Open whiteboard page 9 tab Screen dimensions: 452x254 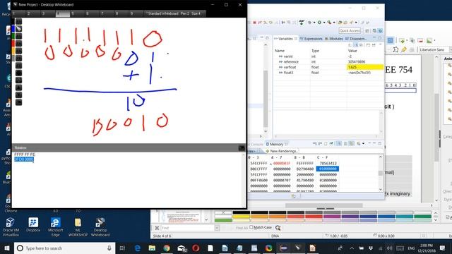click(136, 13)
